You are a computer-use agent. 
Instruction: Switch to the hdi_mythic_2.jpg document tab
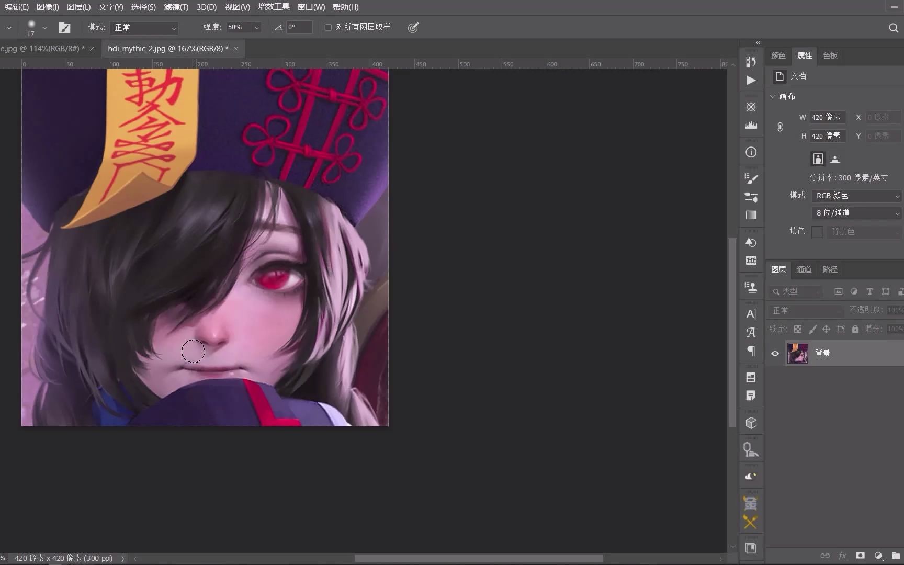tap(168, 49)
